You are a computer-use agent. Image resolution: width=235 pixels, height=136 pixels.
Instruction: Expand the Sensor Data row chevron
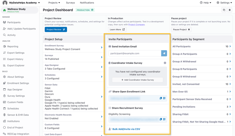click(x=102, y=97)
